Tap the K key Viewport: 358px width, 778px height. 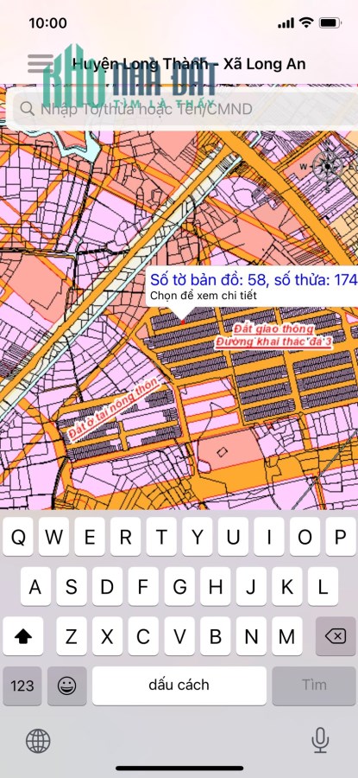pos(287,586)
